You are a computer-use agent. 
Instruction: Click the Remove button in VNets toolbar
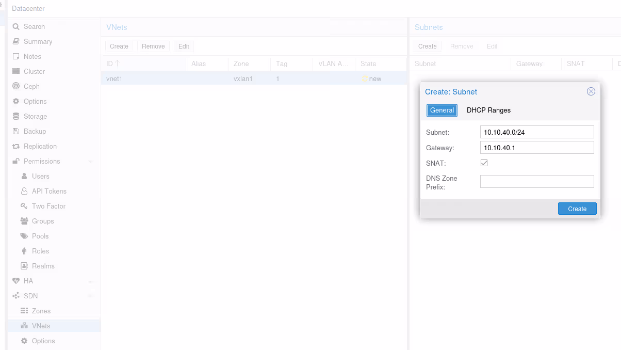(x=153, y=46)
